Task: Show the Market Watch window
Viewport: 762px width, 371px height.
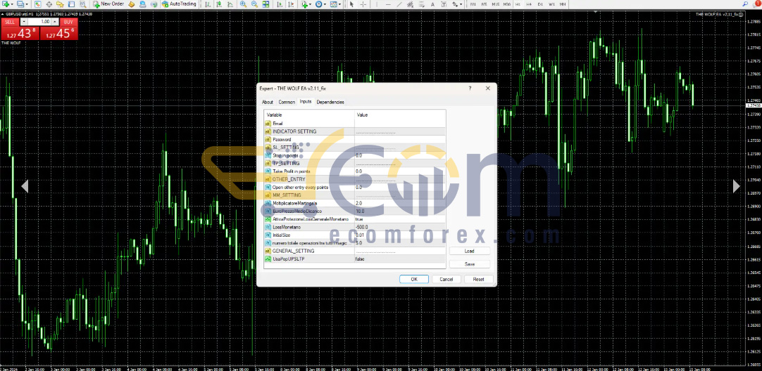Action: tap(37, 4)
